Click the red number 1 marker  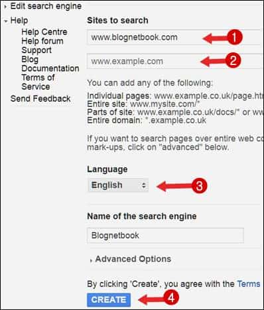(x=234, y=37)
